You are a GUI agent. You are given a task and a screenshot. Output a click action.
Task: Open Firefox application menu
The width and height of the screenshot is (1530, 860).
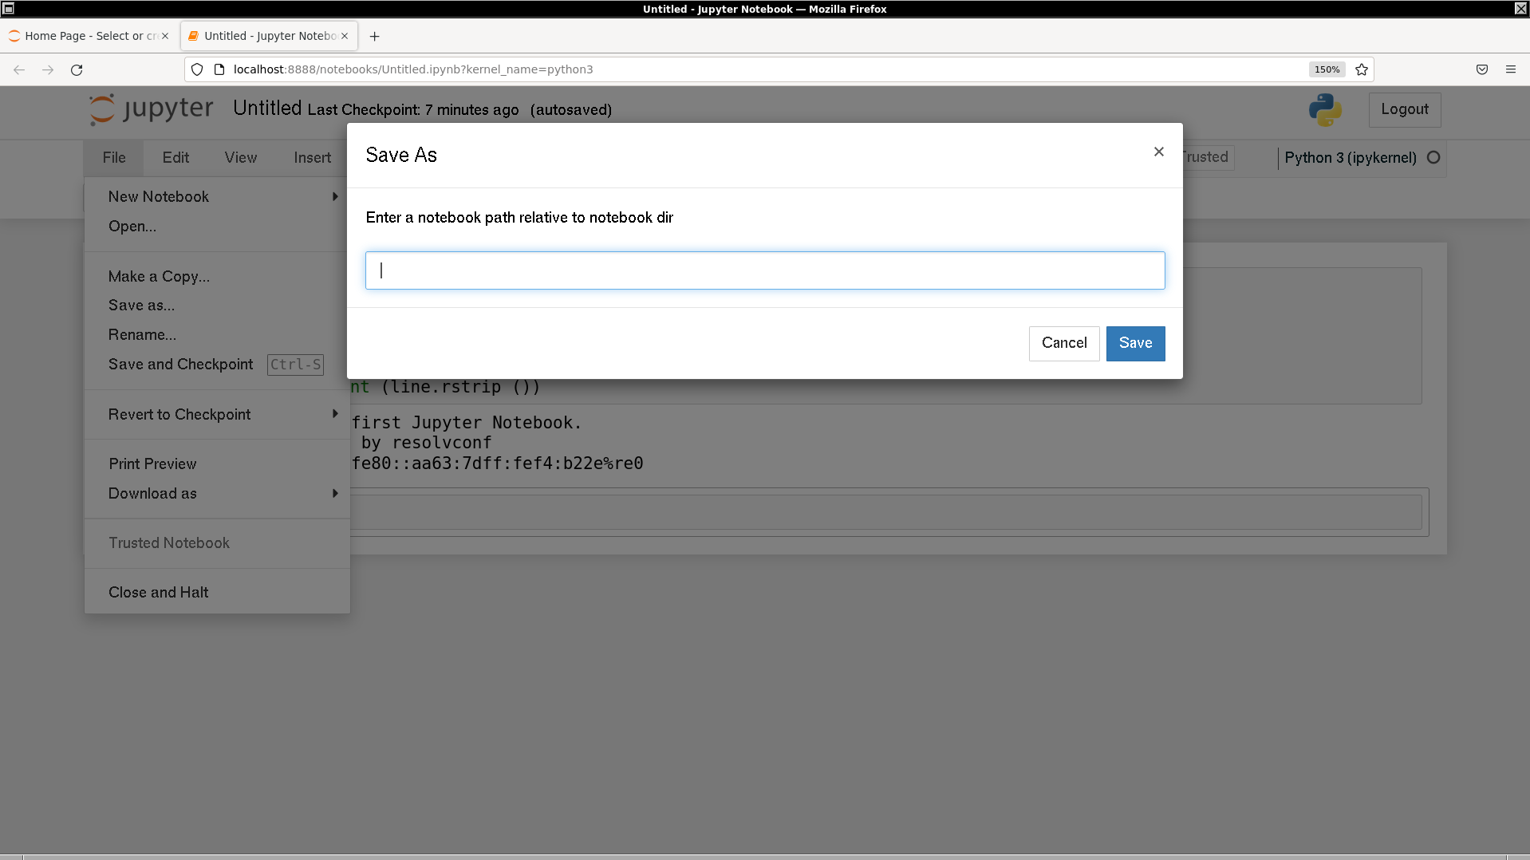pyautogui.click(x=1510, y=69)
